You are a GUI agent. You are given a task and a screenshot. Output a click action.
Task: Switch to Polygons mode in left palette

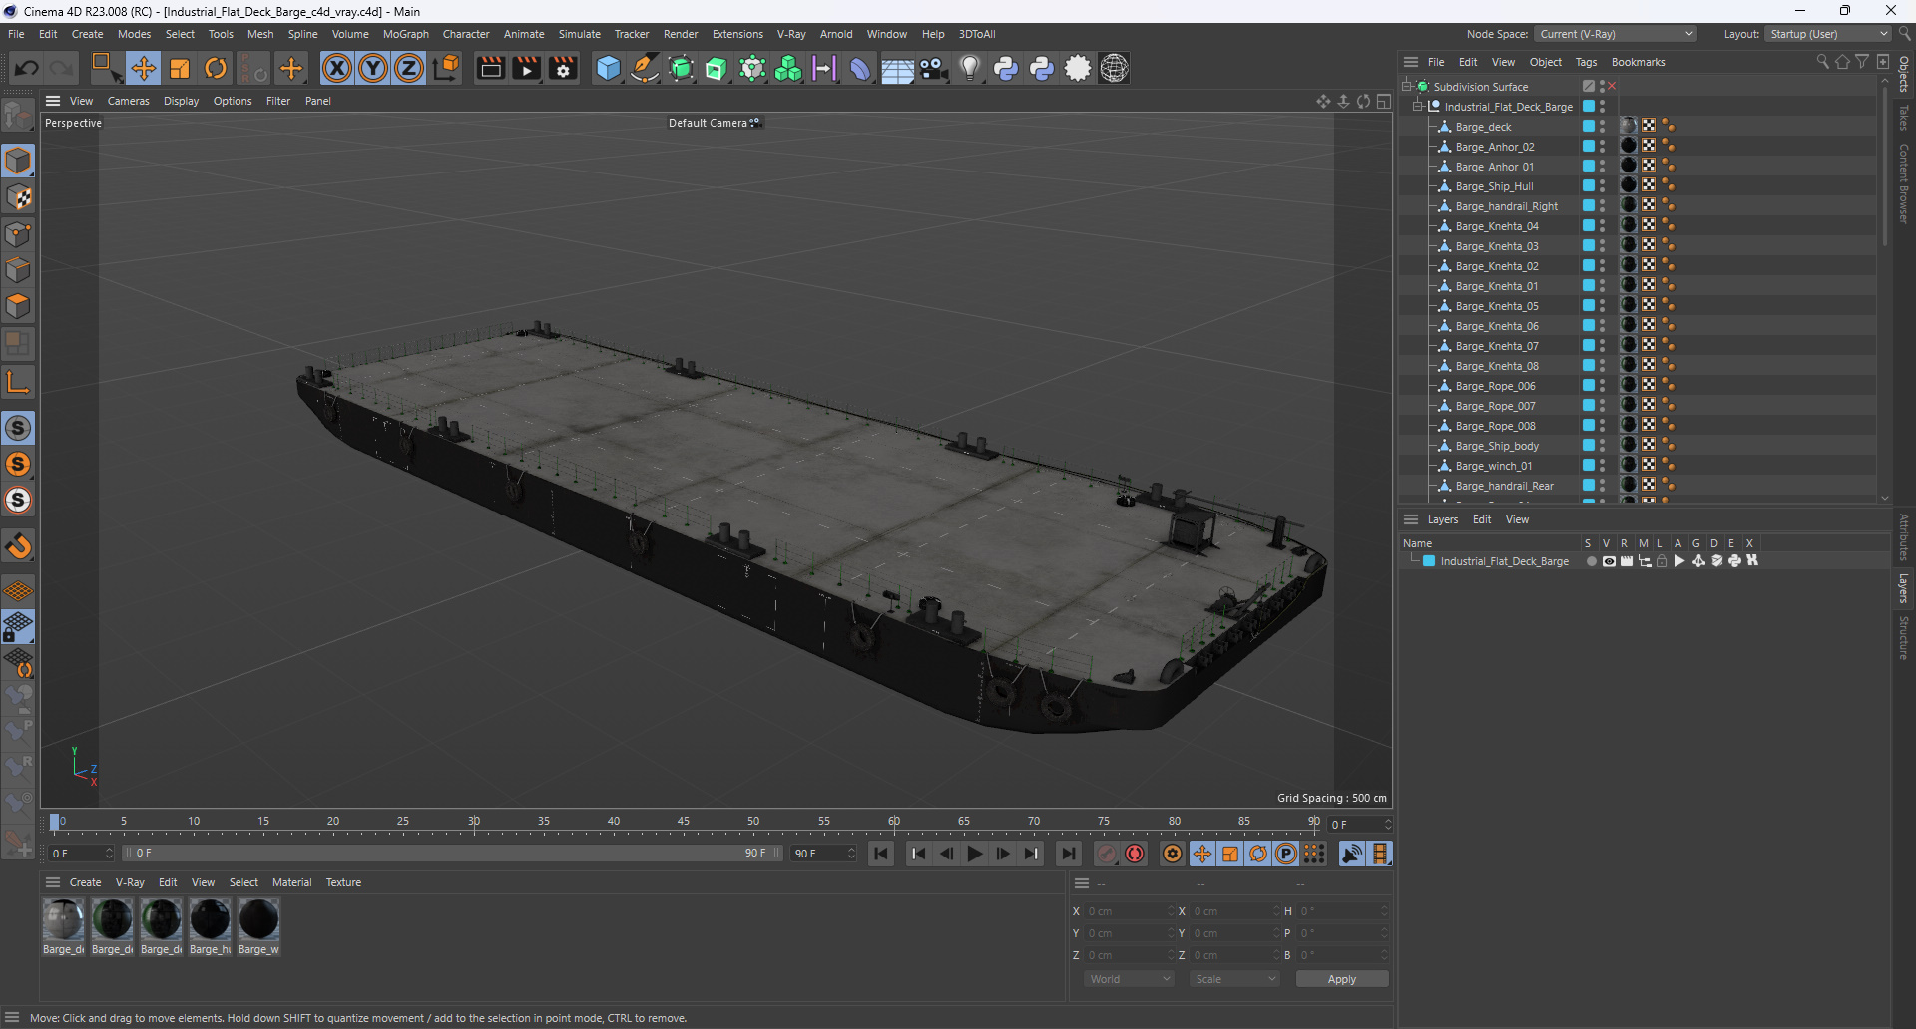tap(18, 306)
